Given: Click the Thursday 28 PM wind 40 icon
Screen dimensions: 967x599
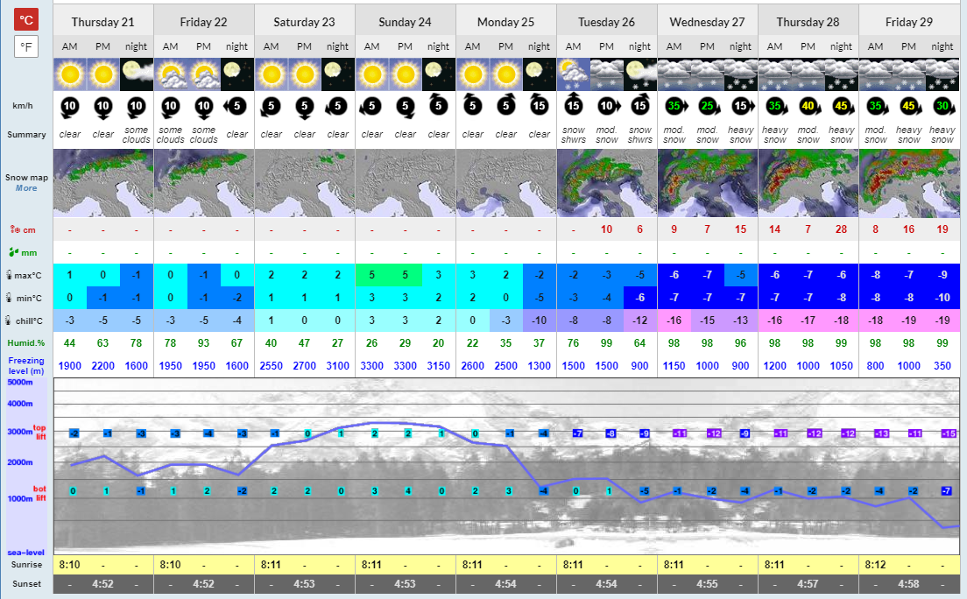Looking at the screenshot, I should [808, 106].
